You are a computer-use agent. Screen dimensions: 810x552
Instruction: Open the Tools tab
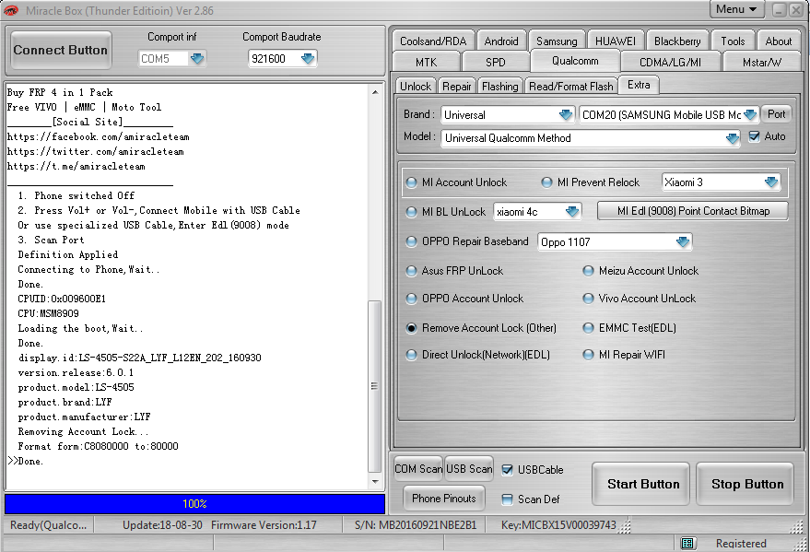coord(733,41)
